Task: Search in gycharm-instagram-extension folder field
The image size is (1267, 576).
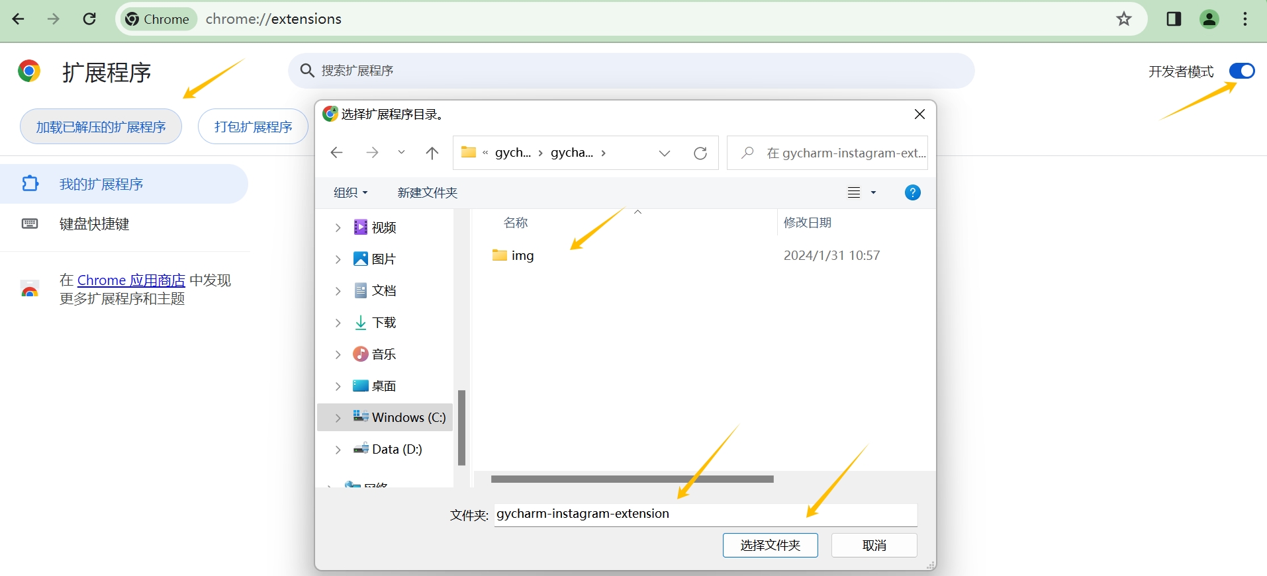Action: pos(827,153)
